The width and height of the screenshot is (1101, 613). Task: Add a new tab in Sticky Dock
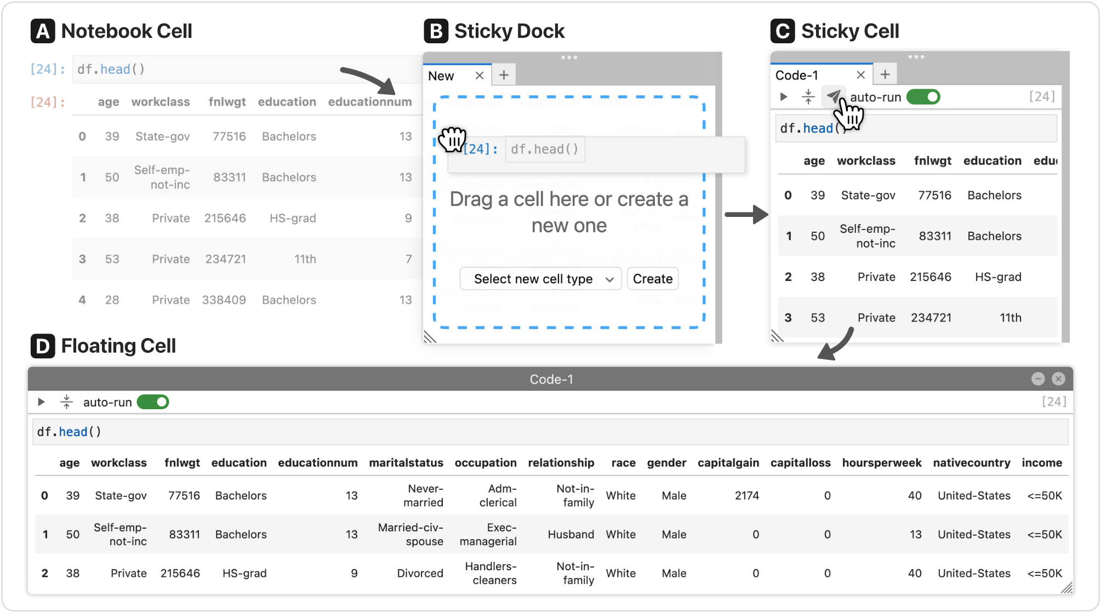coord(504,75)
